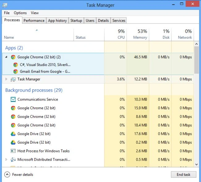Click the 3.6% CPU value for Task Manager
This screenshot has width=201, height=182.
pos(121,79)
